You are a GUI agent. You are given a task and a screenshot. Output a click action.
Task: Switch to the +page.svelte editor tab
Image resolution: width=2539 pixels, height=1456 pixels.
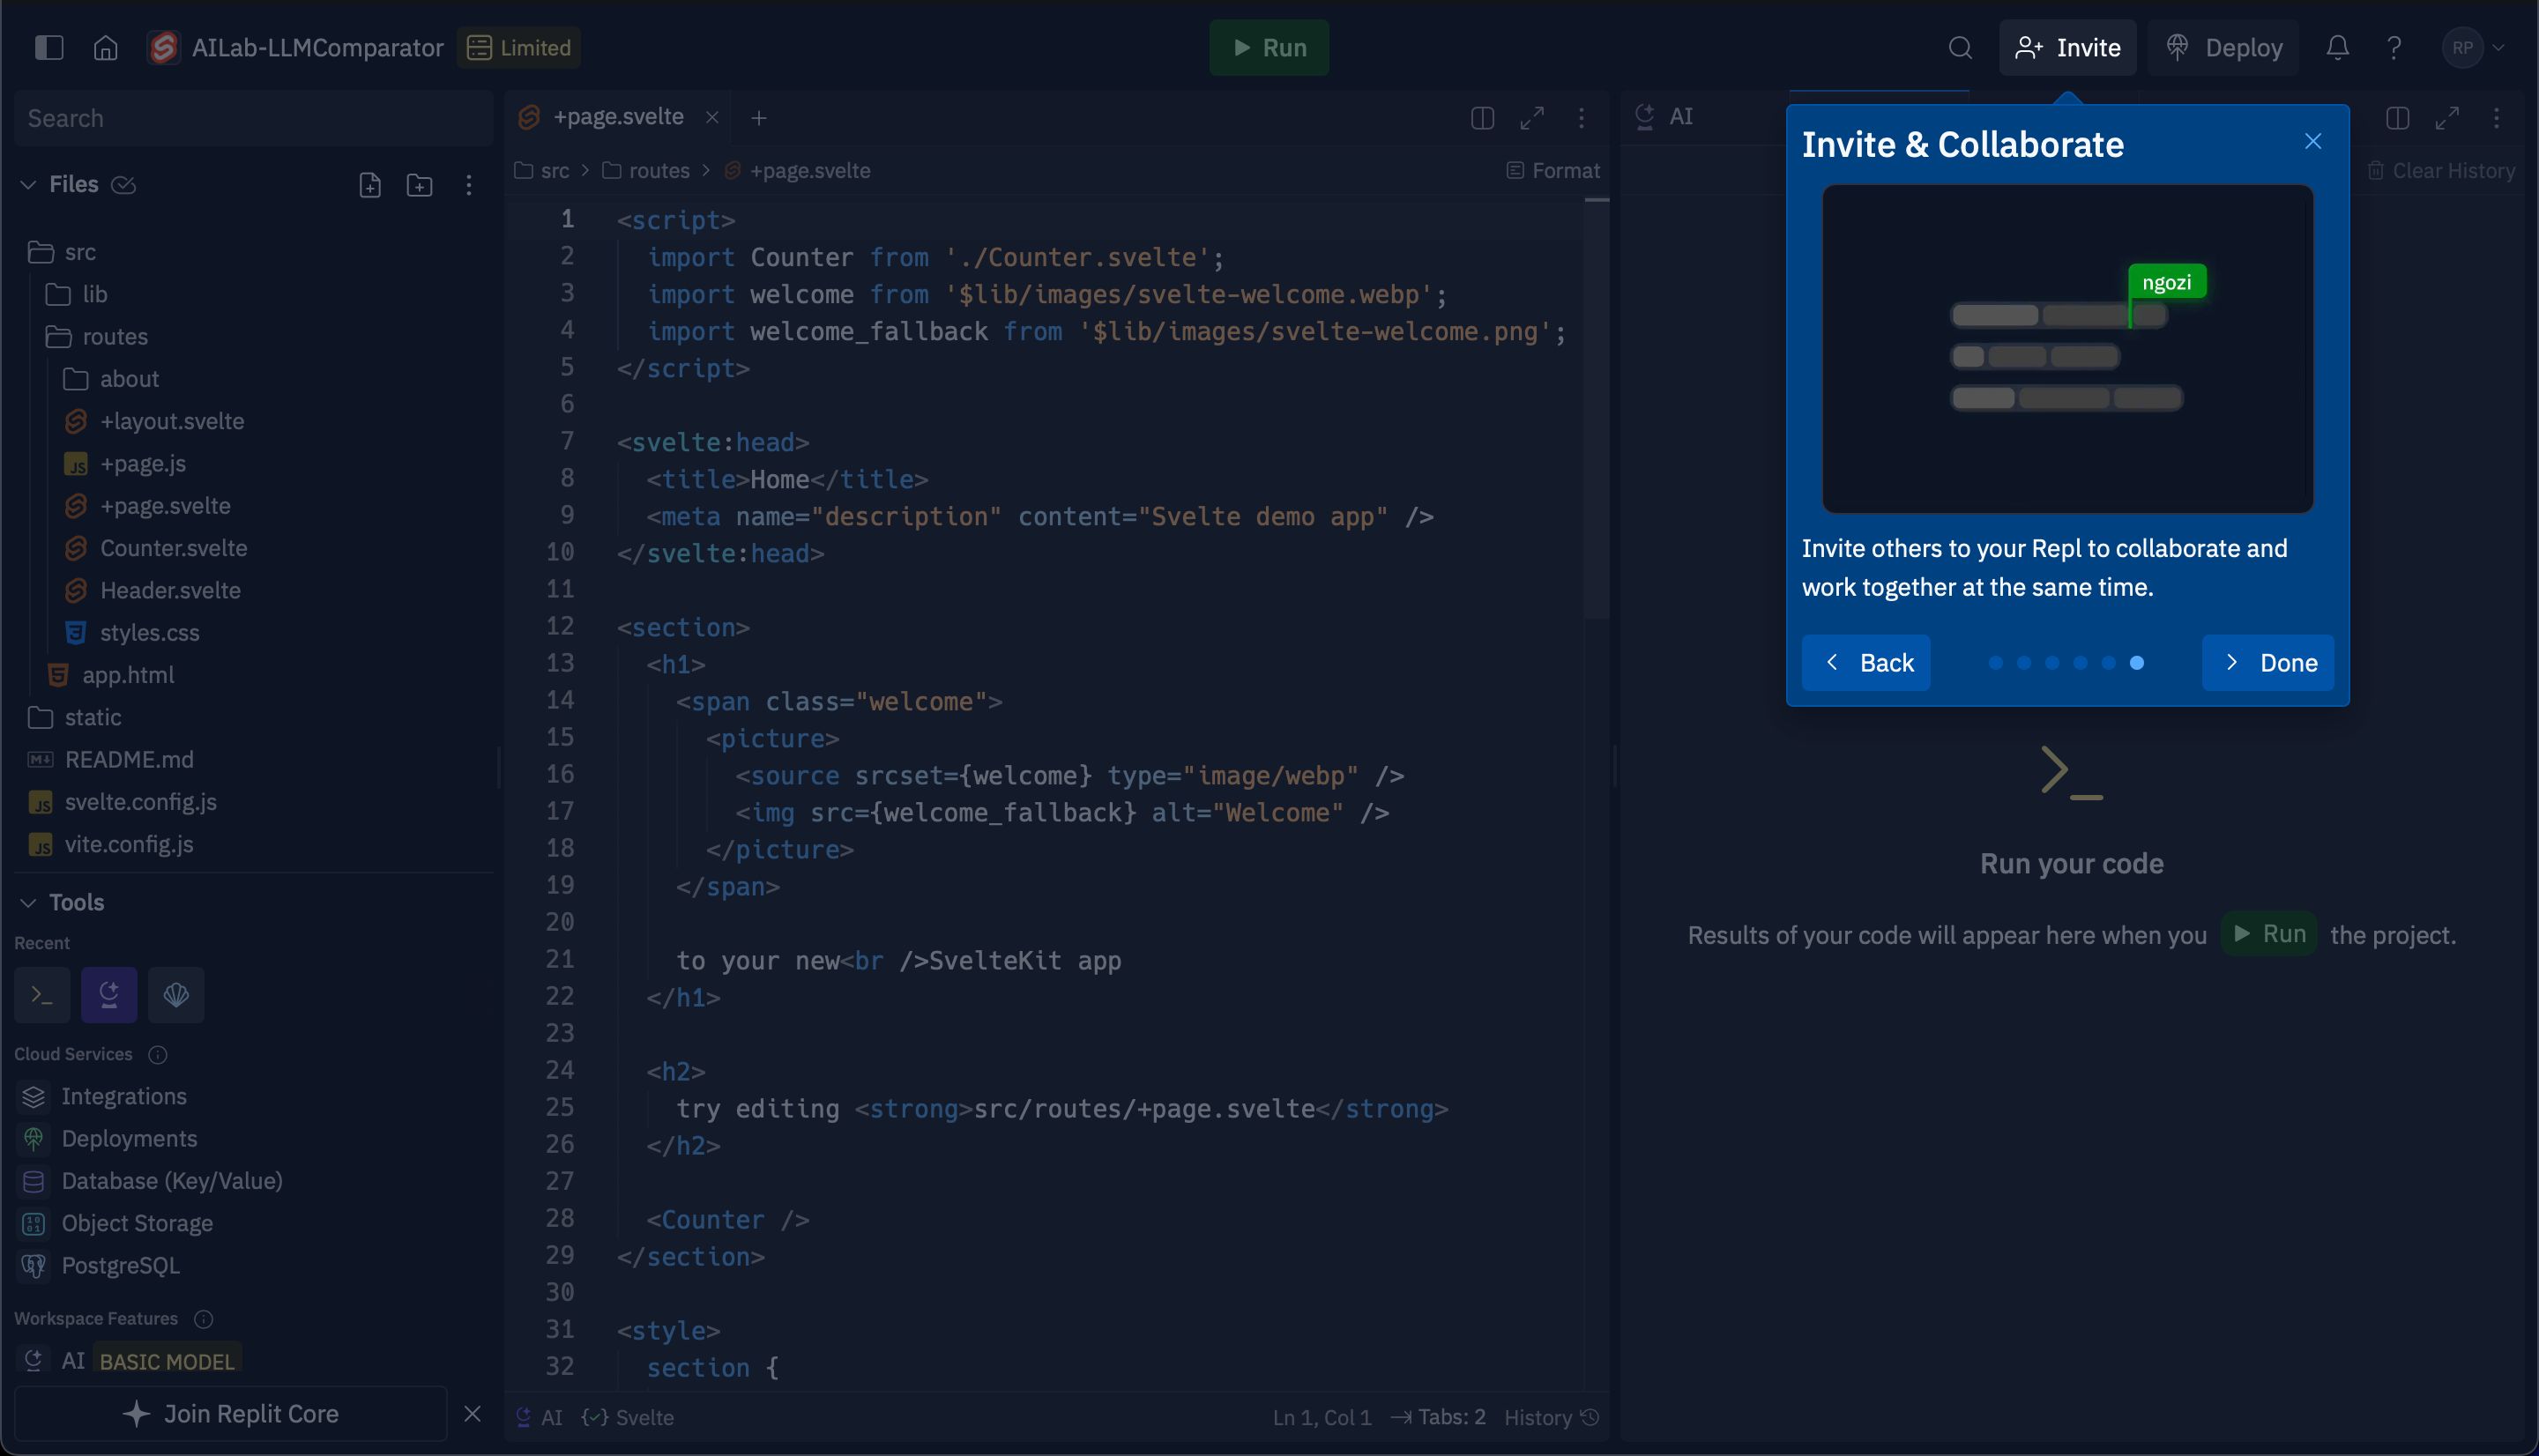[x=617, y=117]
